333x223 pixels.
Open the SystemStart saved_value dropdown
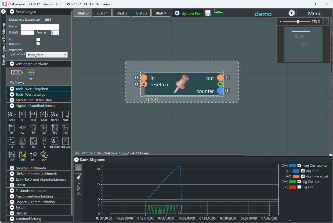pyautogui.click(x=47, y=55)
